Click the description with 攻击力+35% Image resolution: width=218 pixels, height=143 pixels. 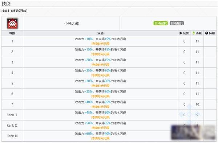click(100, 91)
